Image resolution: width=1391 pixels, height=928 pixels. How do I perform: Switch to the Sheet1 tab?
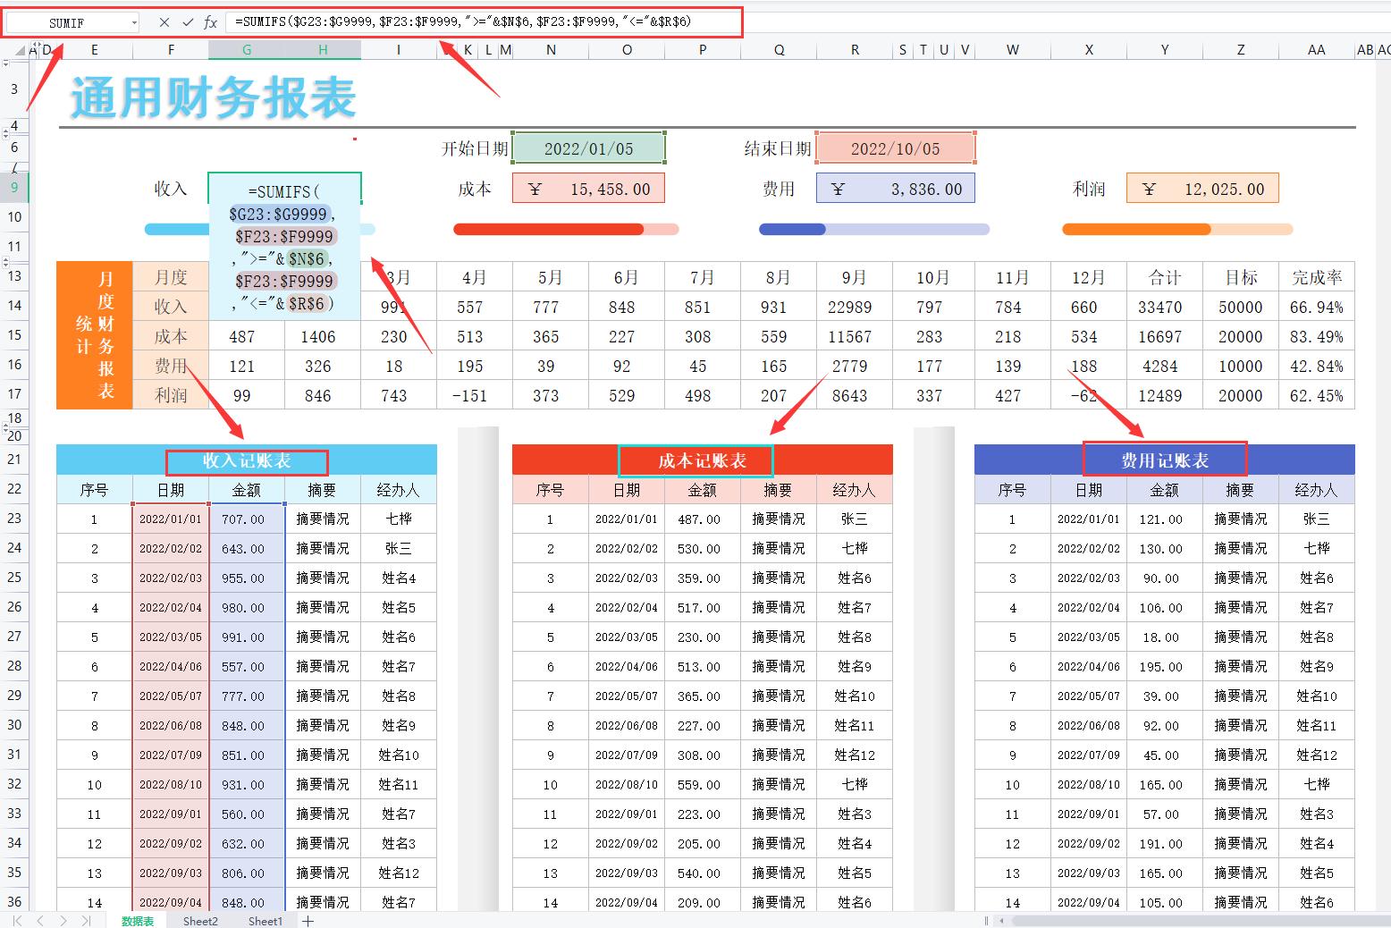click(x=265, y=921)
